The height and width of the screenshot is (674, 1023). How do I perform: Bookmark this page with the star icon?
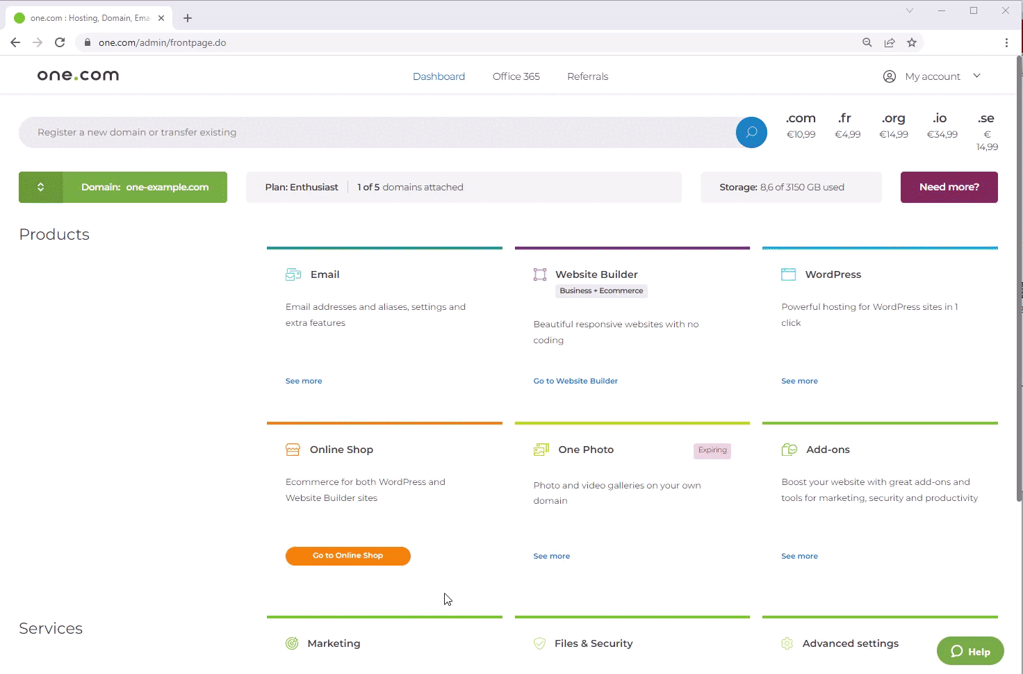coord(912,42)
